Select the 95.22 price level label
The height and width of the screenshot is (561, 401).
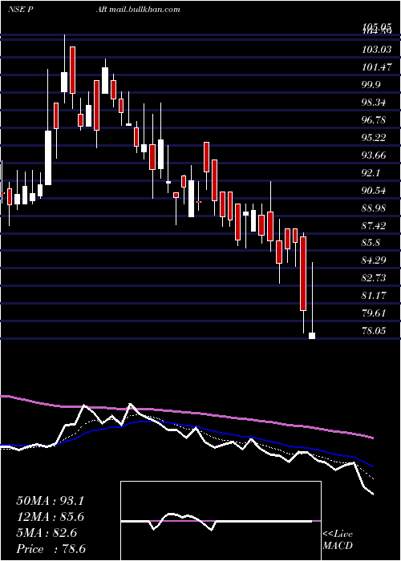click(374, 137)
